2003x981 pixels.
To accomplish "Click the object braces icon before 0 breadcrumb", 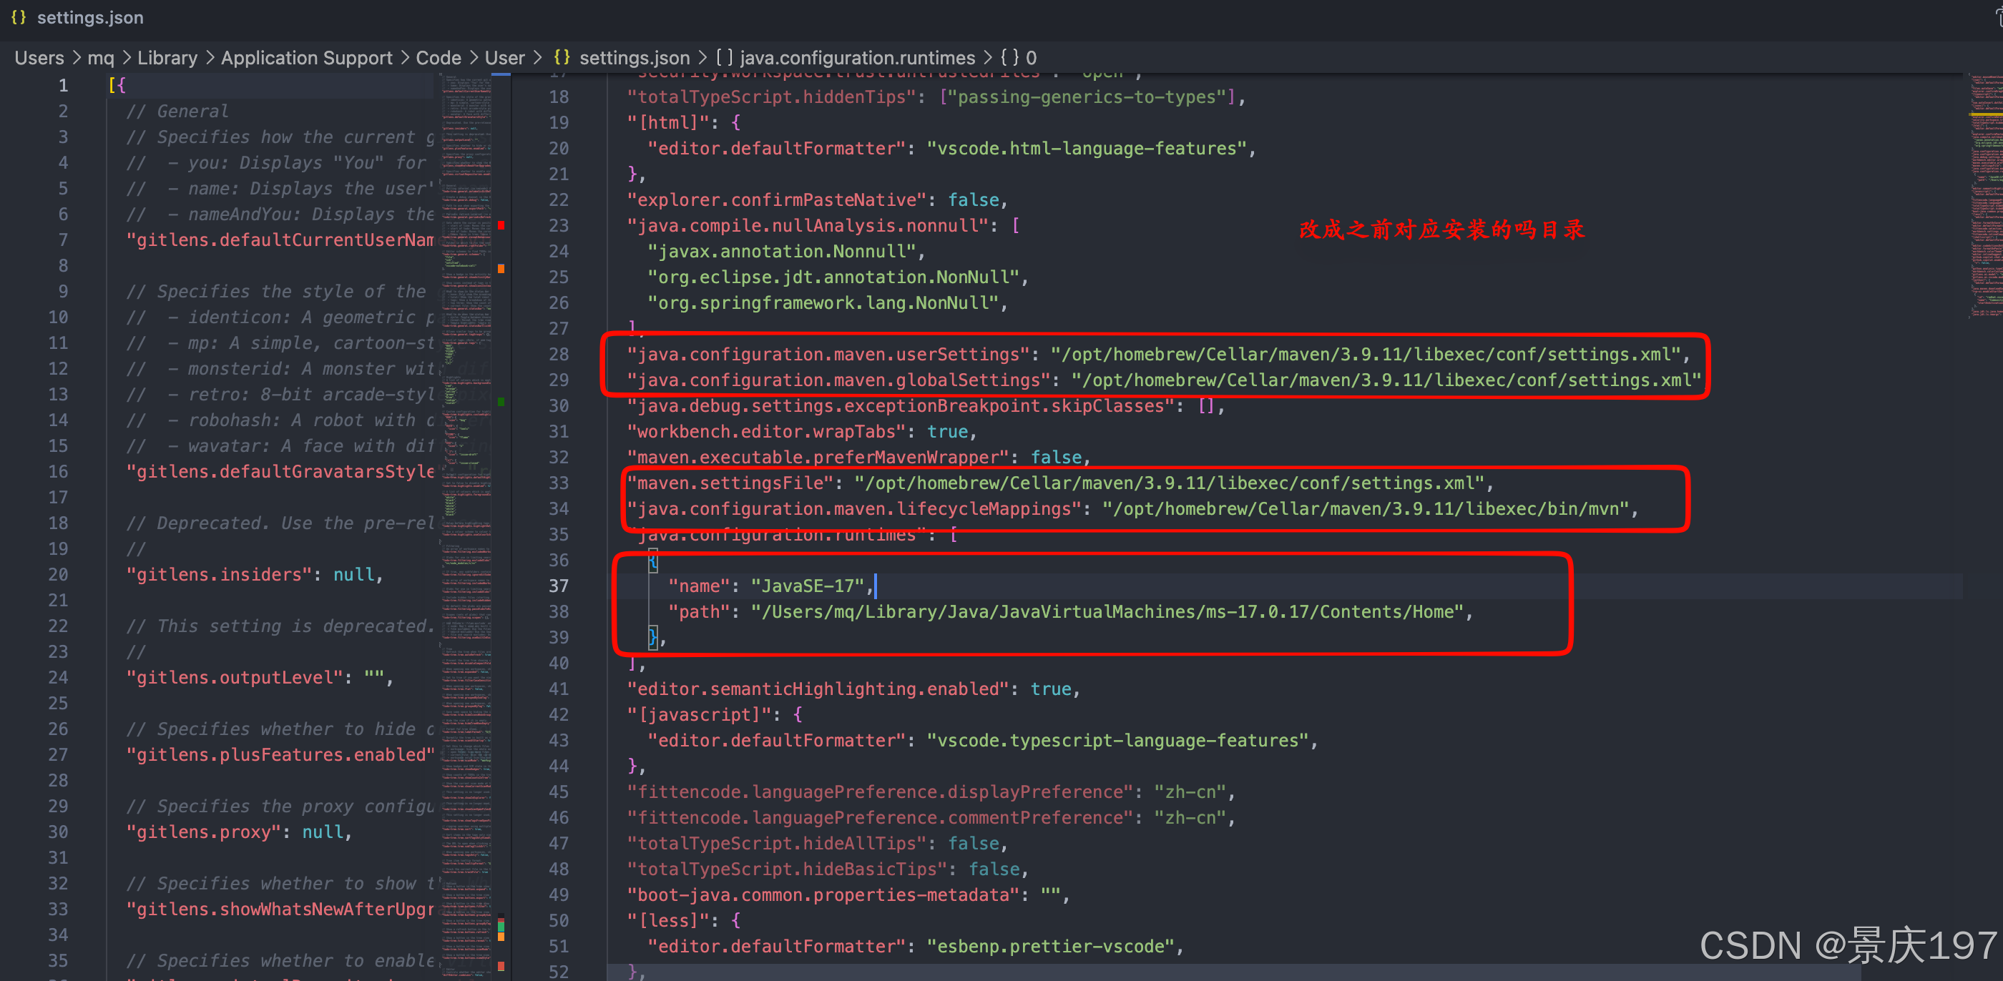I will [1009, 57].
